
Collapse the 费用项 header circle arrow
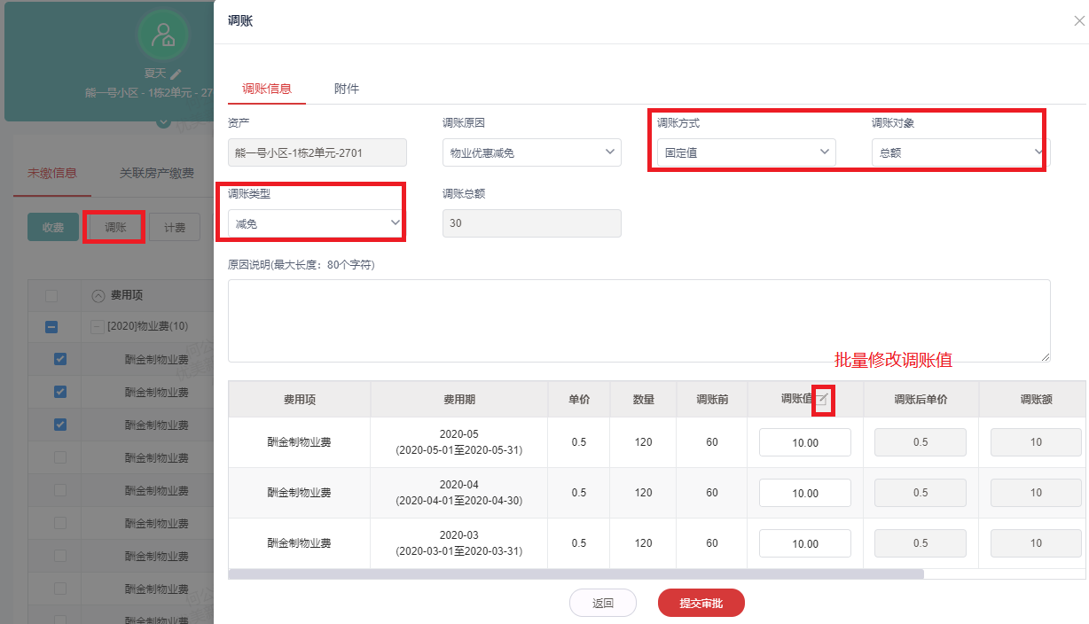(x=98, y=295)
